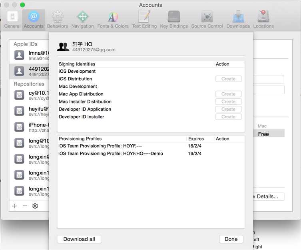Image resolution: width=301 pixels, height=250 pixels.
Task: Select the iPhone- http repository
Action: point(29,127)
